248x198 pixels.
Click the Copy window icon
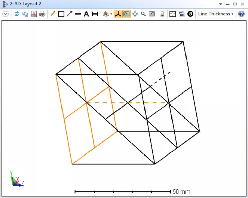point(25,14)
